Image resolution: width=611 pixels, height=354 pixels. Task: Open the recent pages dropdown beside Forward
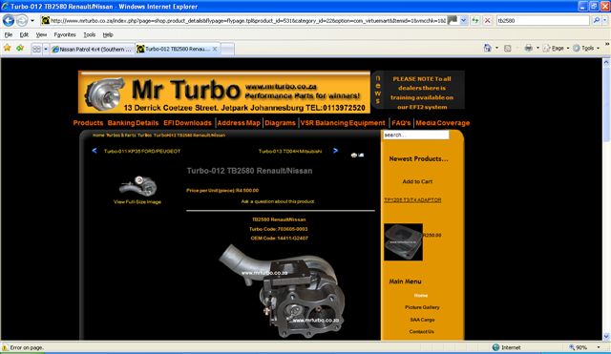click(x=32, y=20)
